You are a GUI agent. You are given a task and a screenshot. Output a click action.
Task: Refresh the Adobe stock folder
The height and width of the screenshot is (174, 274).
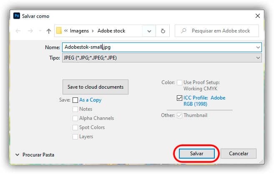(163, 31)
